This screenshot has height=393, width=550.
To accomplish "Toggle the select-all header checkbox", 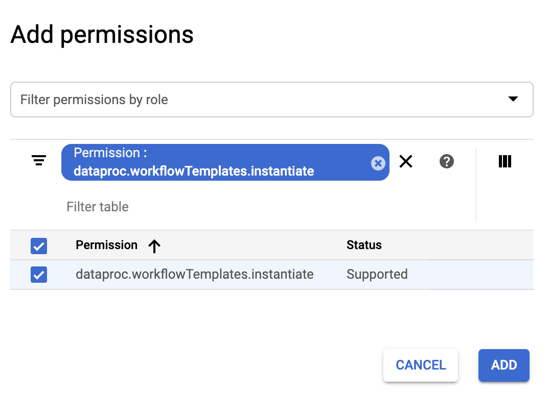I will (x=39, y=245).
